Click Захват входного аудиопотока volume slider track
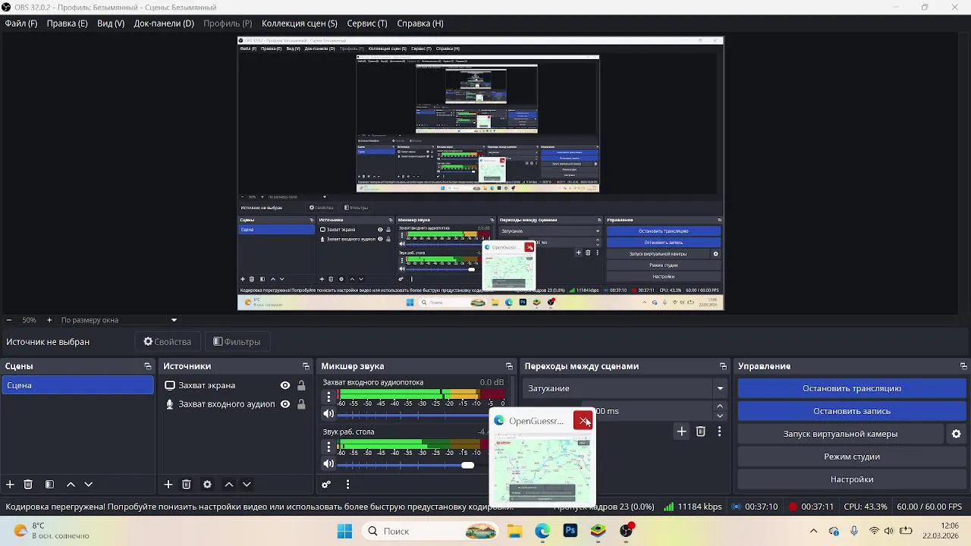Image resolution: width=971 pixels, height=546 pixels. (x=413, y=414)
